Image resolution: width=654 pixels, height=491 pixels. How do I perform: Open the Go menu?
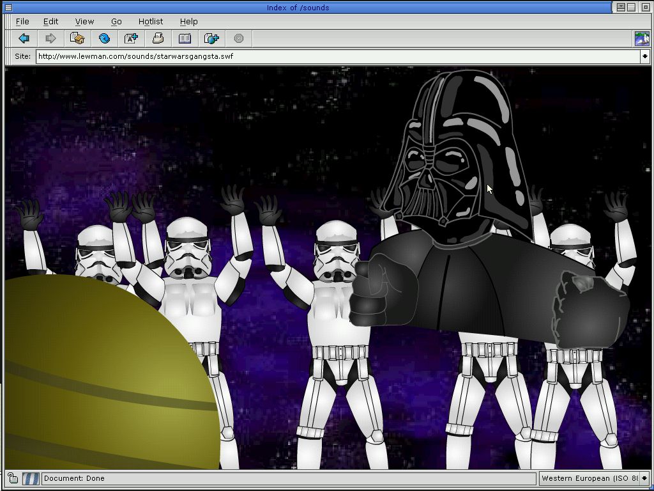(x=116, y=21)
